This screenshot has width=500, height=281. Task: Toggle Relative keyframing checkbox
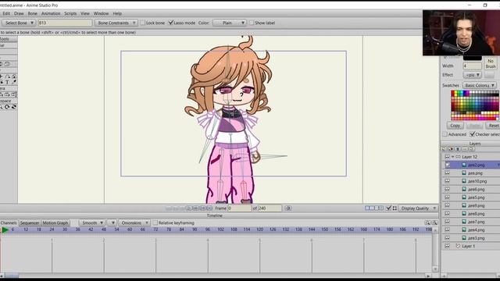click(x=155, y=222)
